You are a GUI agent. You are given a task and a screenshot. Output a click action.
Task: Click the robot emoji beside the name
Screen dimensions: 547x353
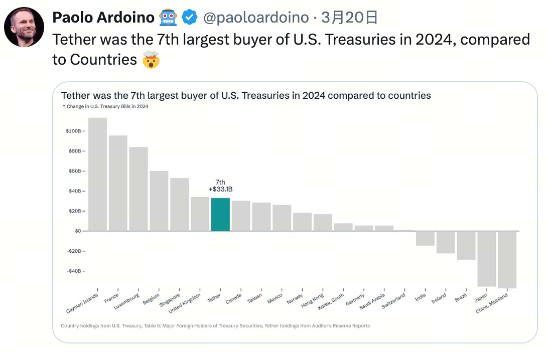168,18
